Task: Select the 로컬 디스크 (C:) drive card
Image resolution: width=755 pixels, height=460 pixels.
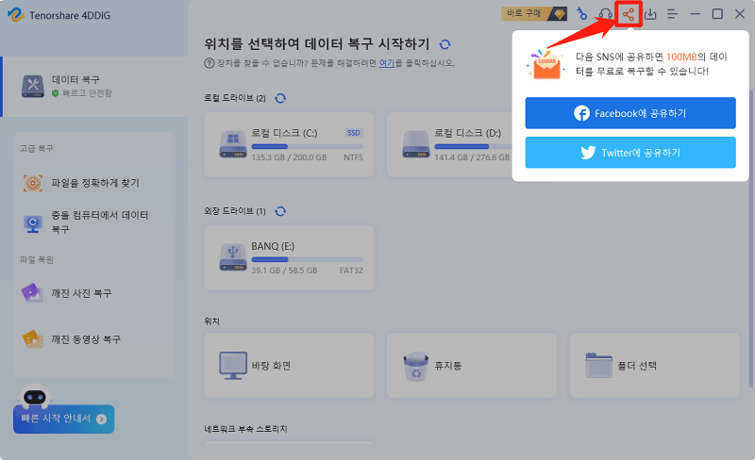Action: (x=289, y=144)
